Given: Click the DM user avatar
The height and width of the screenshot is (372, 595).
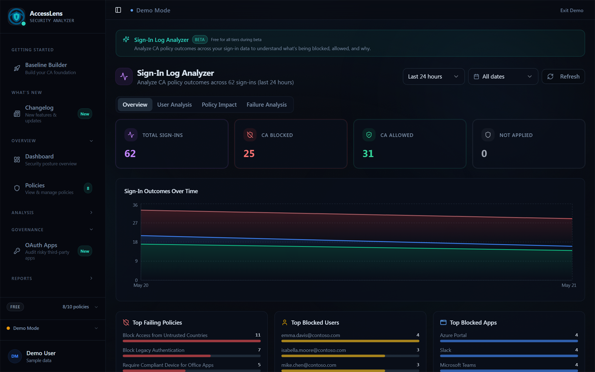Looking at the screenshot, I should tap(15, 356).
